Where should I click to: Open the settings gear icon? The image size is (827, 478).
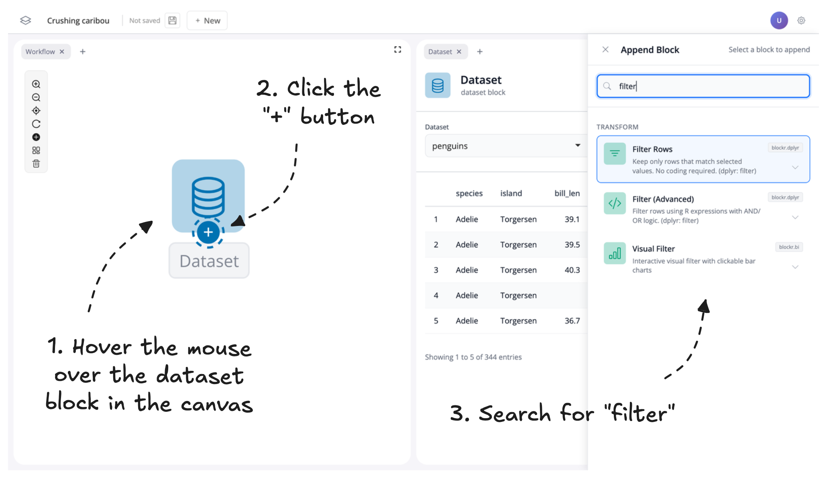[801, 20]
